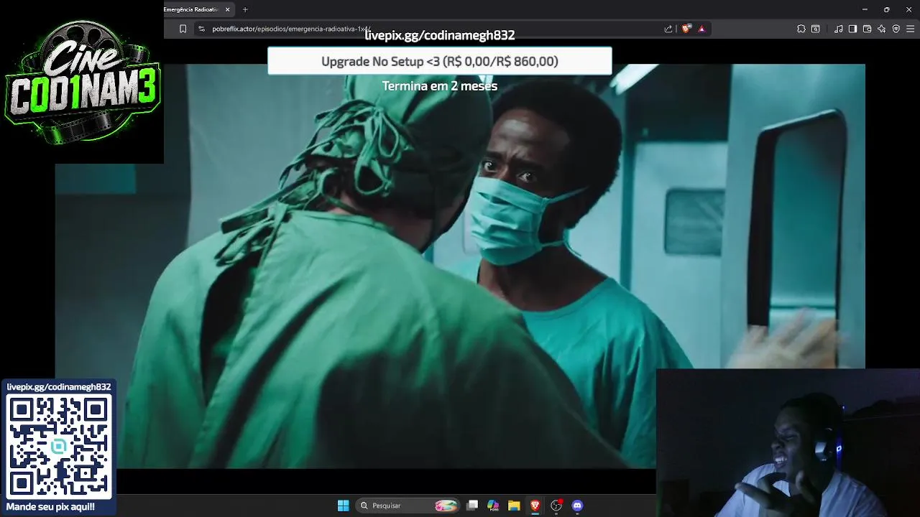Open the browser main hamburger menu
This screenshot has width=920, height=517.
point(911,29)
